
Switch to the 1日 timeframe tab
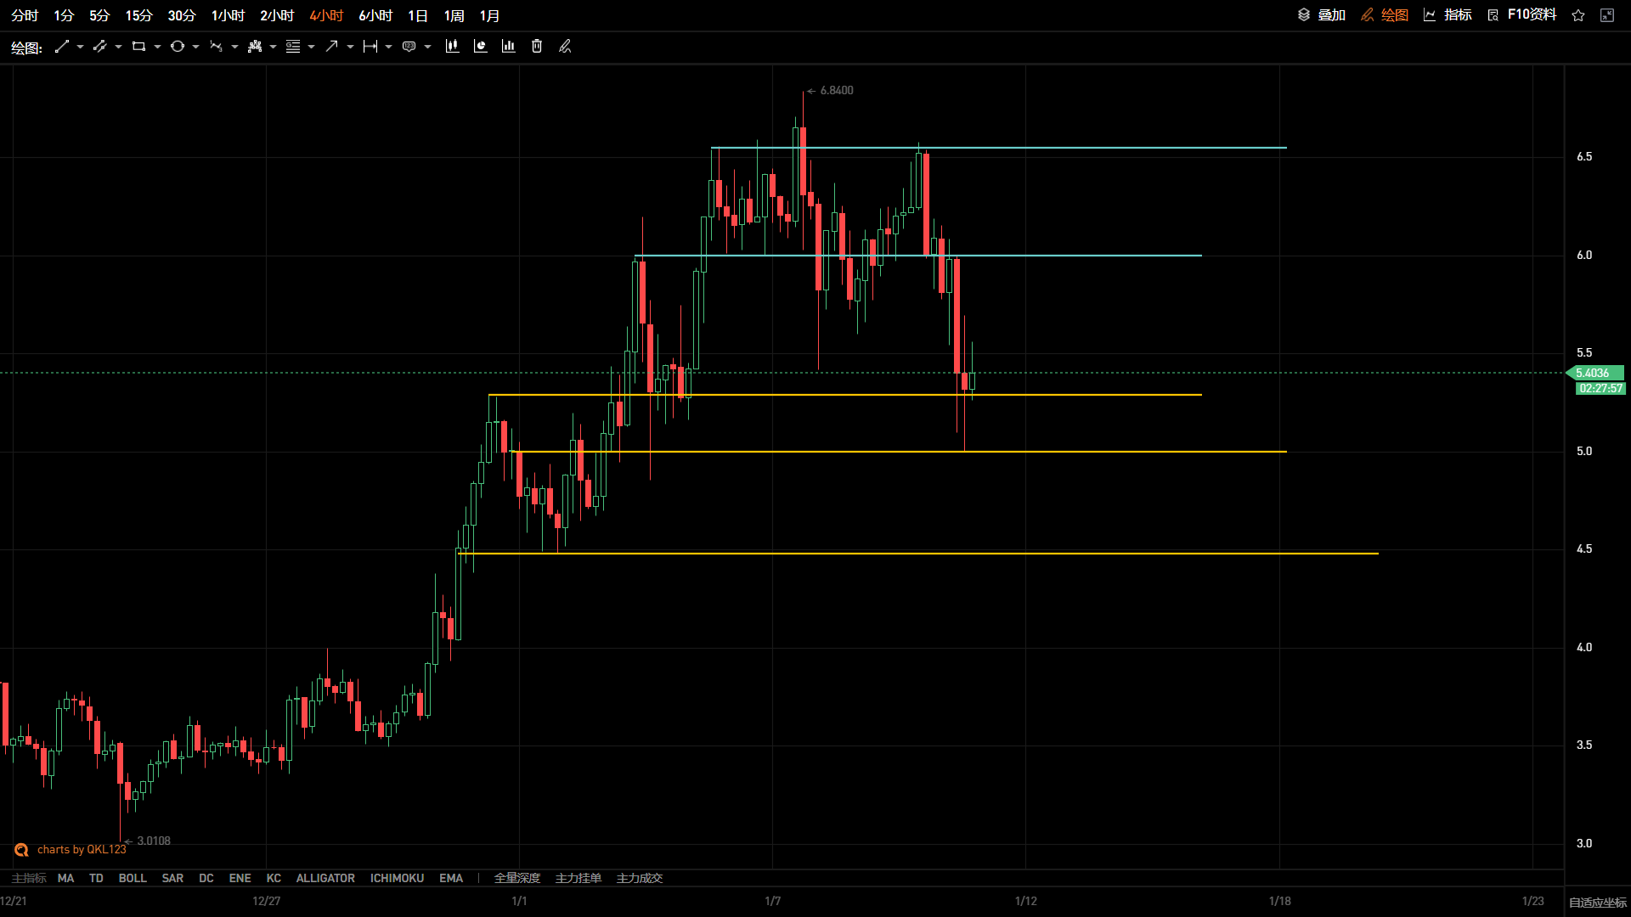[x=418, y=15]
